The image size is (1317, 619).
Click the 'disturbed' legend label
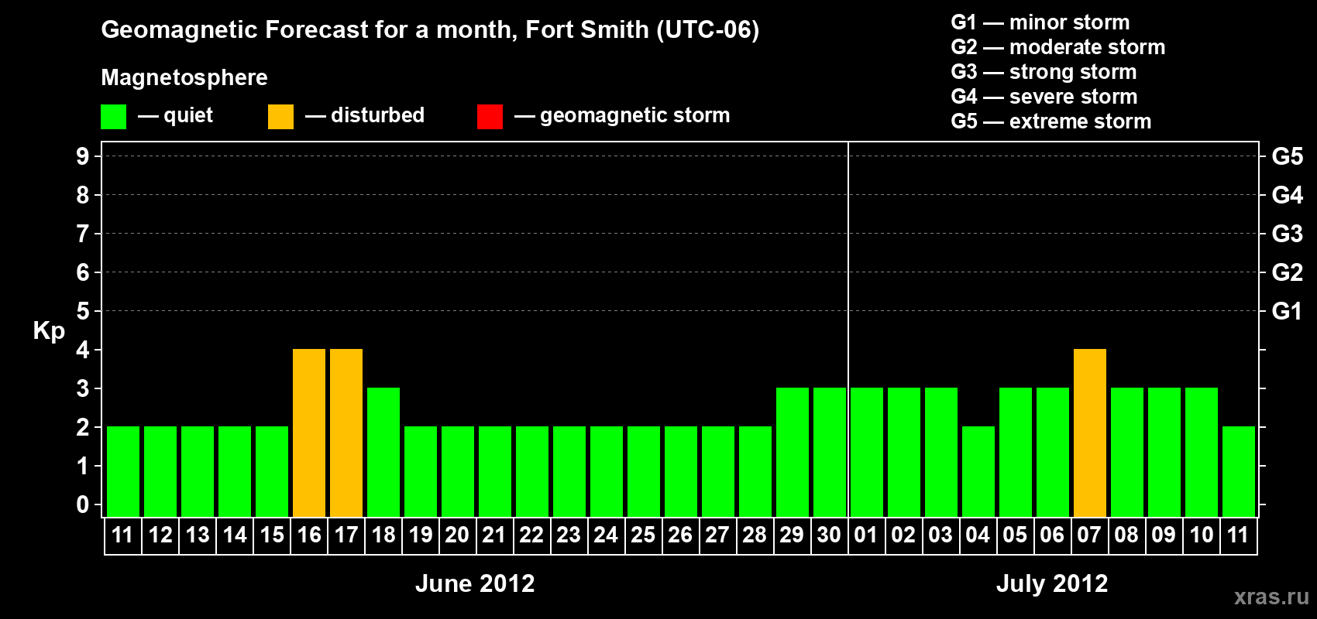(377, 115)
